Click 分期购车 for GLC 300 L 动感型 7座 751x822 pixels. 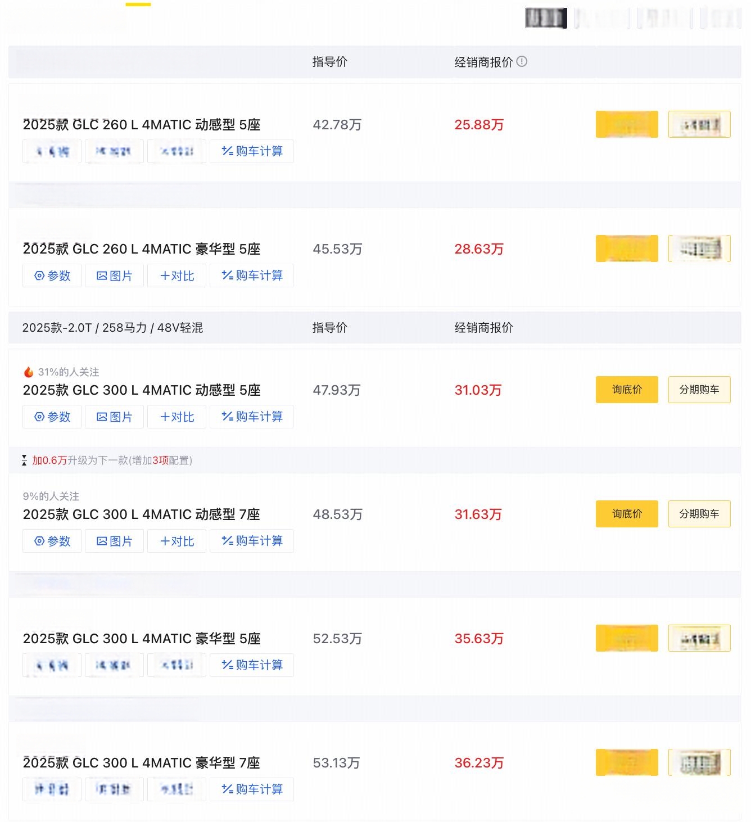699,514
